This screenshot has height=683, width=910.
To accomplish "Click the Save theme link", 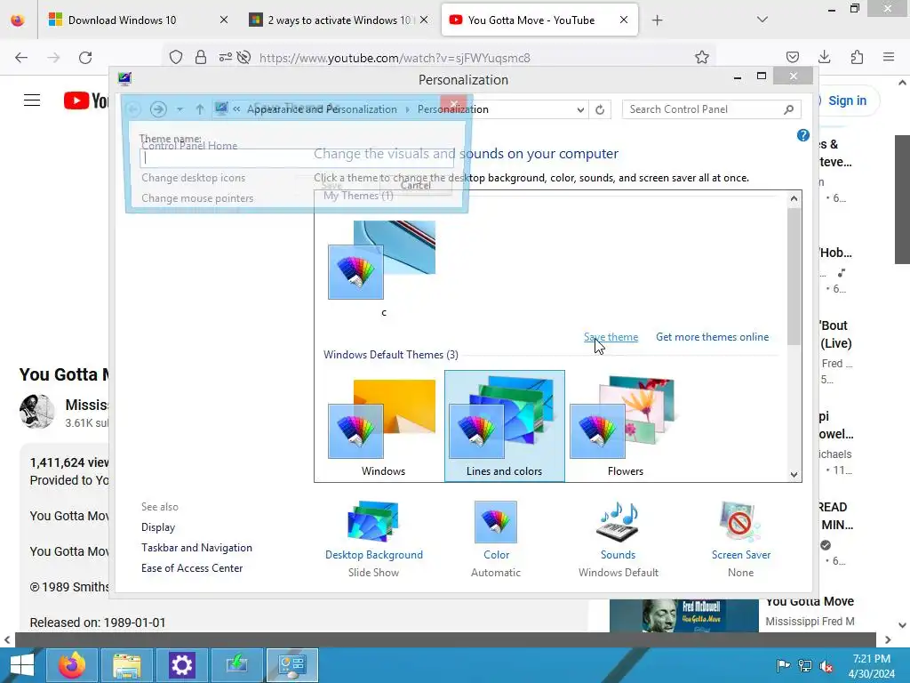I will click(611, 337).
